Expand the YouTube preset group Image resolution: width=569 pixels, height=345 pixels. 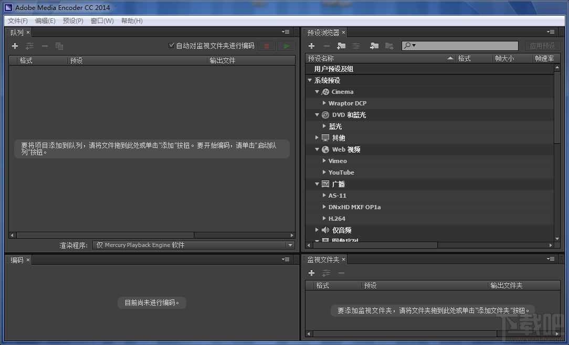(324, 172)
